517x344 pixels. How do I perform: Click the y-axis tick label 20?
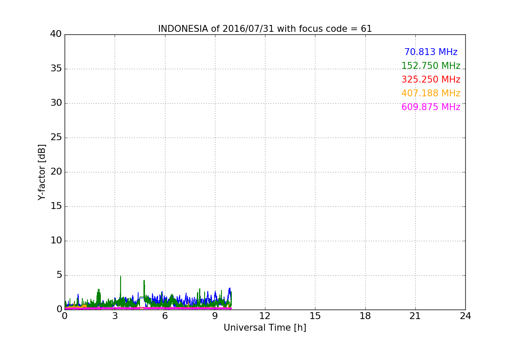[x=56, y=172]
